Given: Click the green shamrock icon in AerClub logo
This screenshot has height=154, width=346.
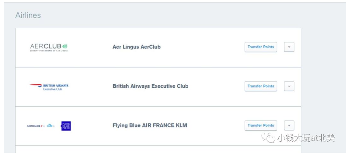Looking at the screenshot, I should pos(65,46).
